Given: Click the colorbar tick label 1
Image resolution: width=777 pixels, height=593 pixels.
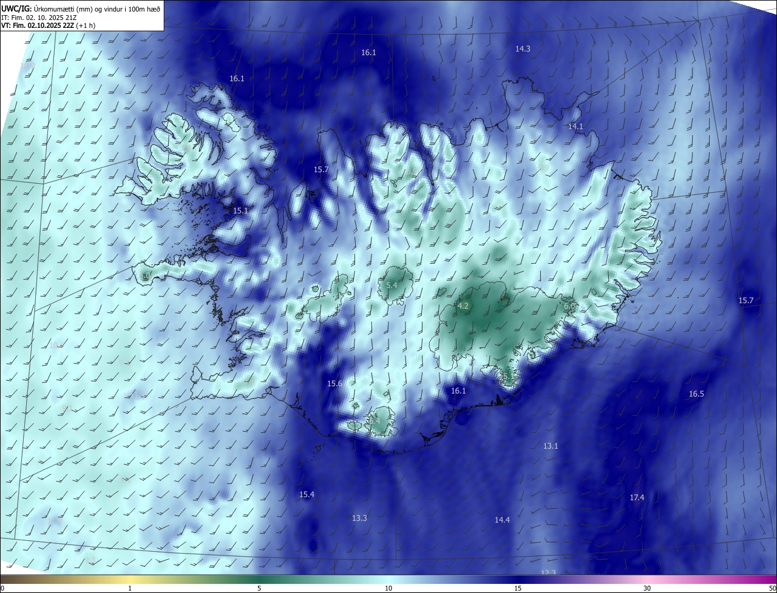Looking at the screenshot, I should pyautogui.click(x=130, y=588).
